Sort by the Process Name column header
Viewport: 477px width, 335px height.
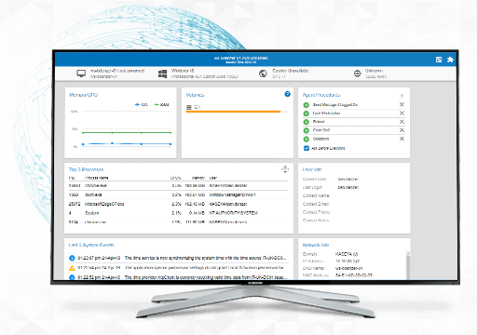coord(97,178)
